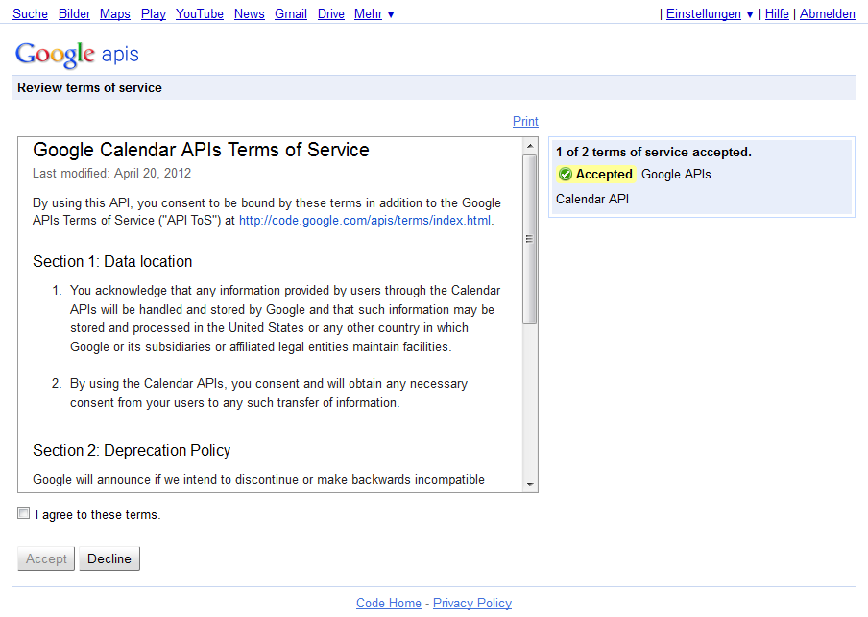
Task: Enable the 'I agree to these terms' checkbox
Action: 23,512
